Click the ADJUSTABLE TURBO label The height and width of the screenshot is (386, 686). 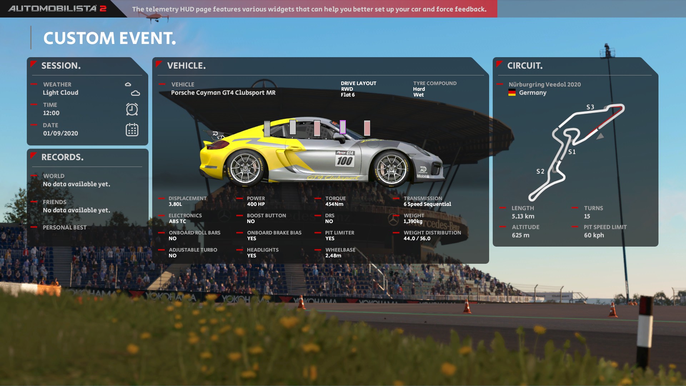click(x=193, y=250)
